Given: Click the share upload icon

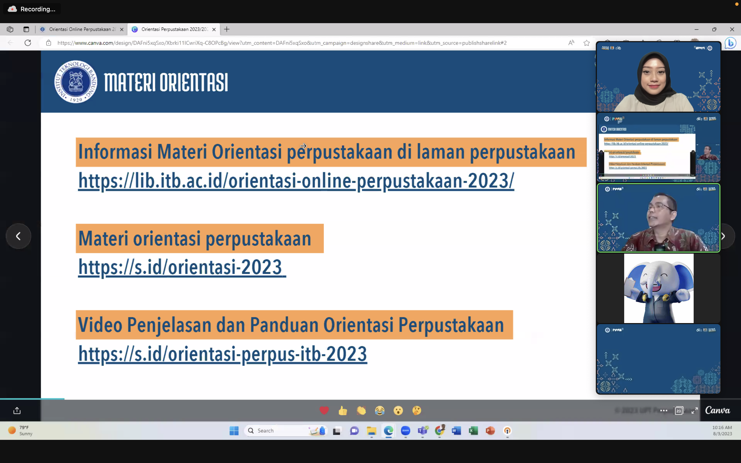Looking at the screenshot, I should click(17, 410).
